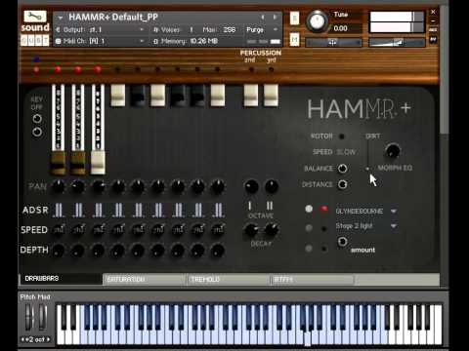The height and width of the screenshot is (351, 469).
Task: Click the knob above Octave I button
Action: 251,186
